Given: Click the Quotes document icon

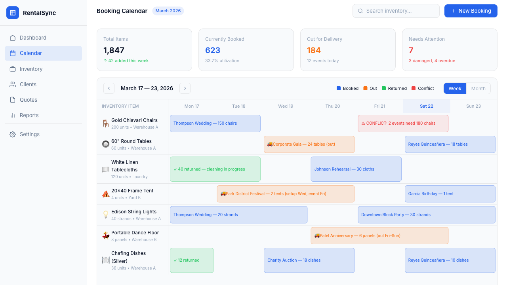Looking at the screenshot, I should coord(13,100).
